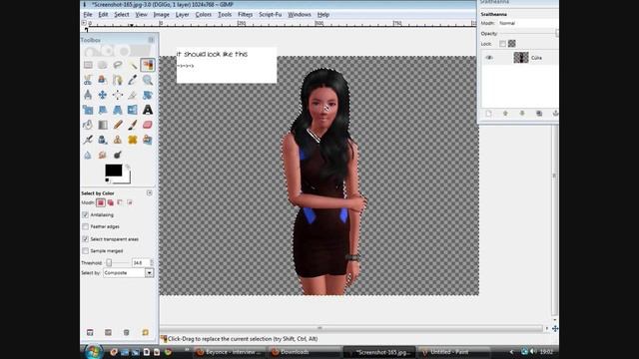This screenshot has width=639, height=359.
Task: Enable the Sample merged checkbox
Action: [x=85, y=250]
